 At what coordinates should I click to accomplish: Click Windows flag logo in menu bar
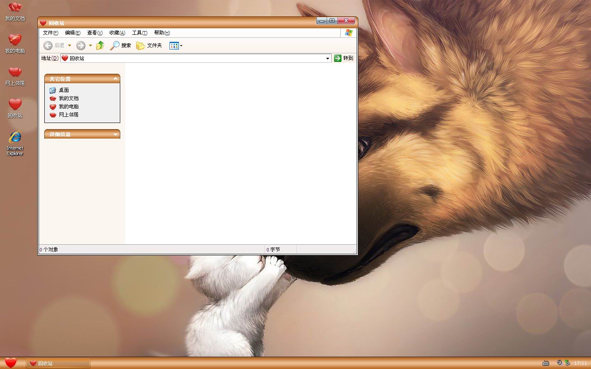[349, 33]
